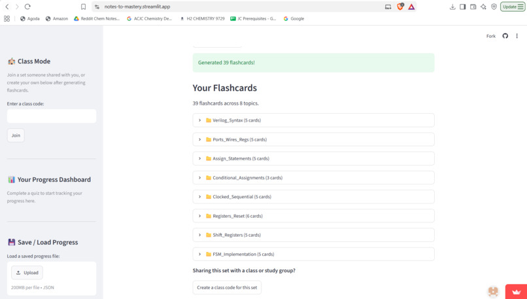This screenshot has width=527, height=299.
Task: Click the Your Progress Dashboard heading
Action: (54, 180)
